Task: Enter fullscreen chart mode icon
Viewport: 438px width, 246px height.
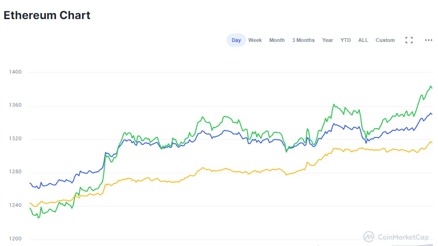Action: pyautogui.click(x=409, y=40)
